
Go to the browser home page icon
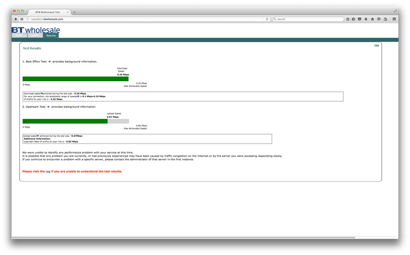[x=372, y=19]
